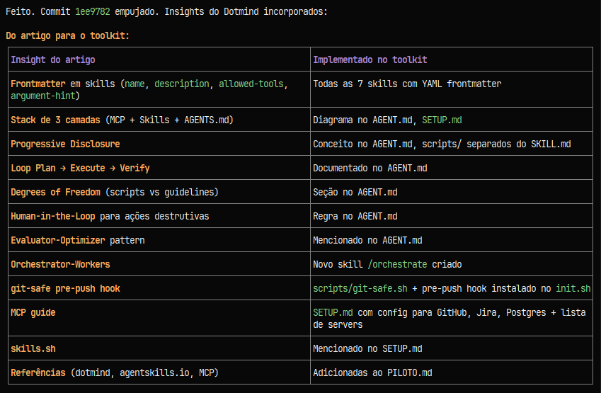Click the 'Evaluator-Optimizer' text
This screenshot has width=601, height=393.
click(58, 240)
